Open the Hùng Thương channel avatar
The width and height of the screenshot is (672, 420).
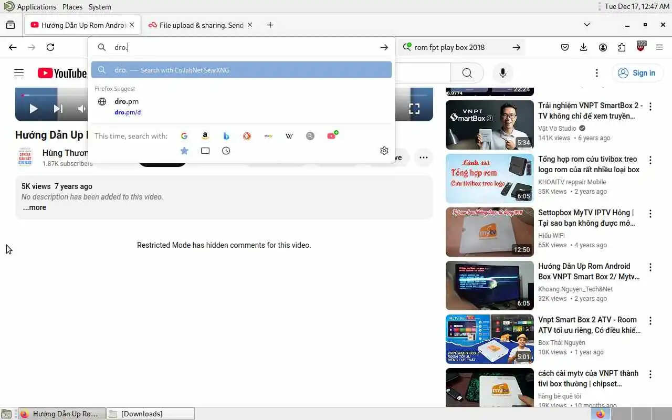(25, 157)
